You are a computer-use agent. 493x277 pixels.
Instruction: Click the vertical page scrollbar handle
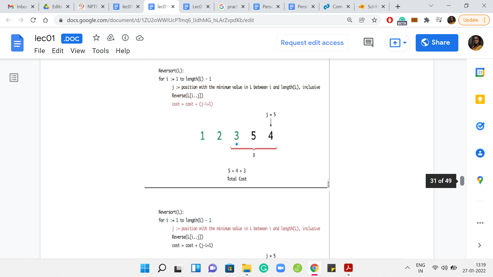[462, 181]
